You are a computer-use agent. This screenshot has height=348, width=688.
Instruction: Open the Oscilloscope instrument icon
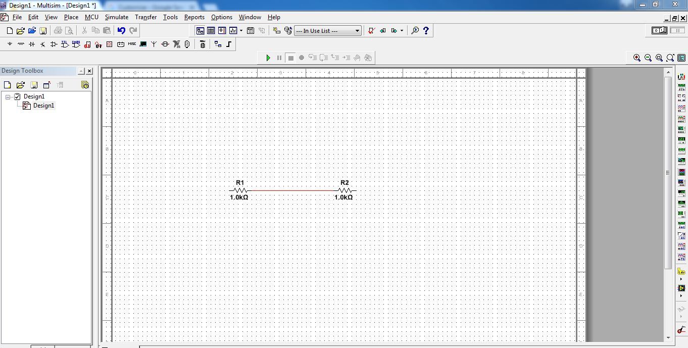(681, 108)
